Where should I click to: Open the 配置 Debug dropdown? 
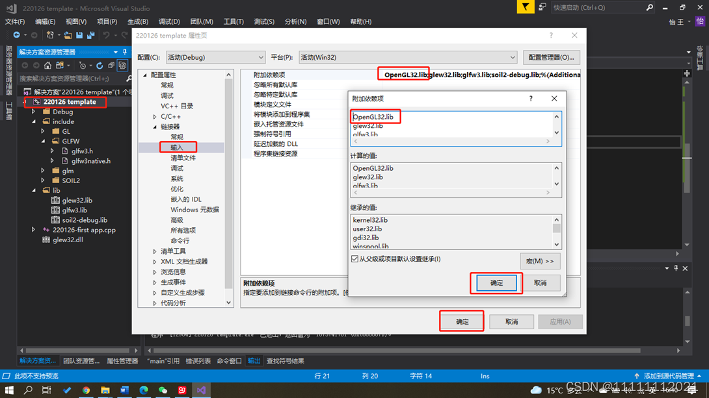pyautogui.click(x=215, y=57)
